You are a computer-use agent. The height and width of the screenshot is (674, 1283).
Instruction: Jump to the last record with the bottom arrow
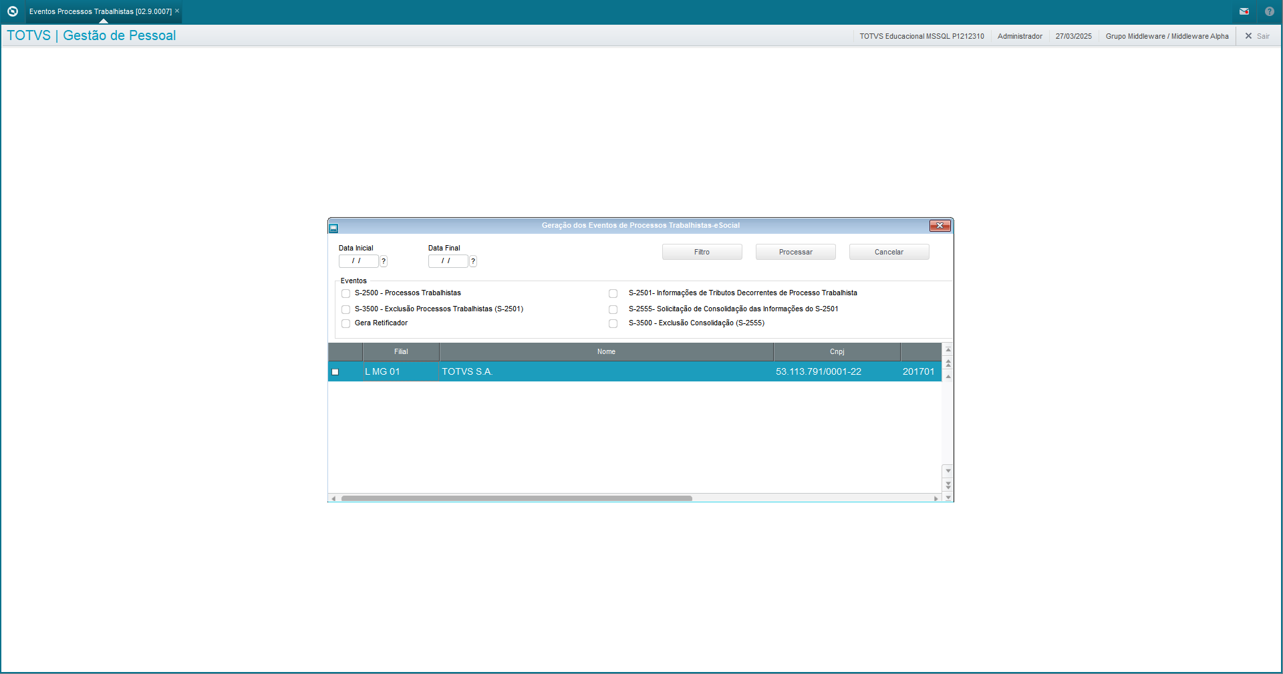[x=948, y=498]
